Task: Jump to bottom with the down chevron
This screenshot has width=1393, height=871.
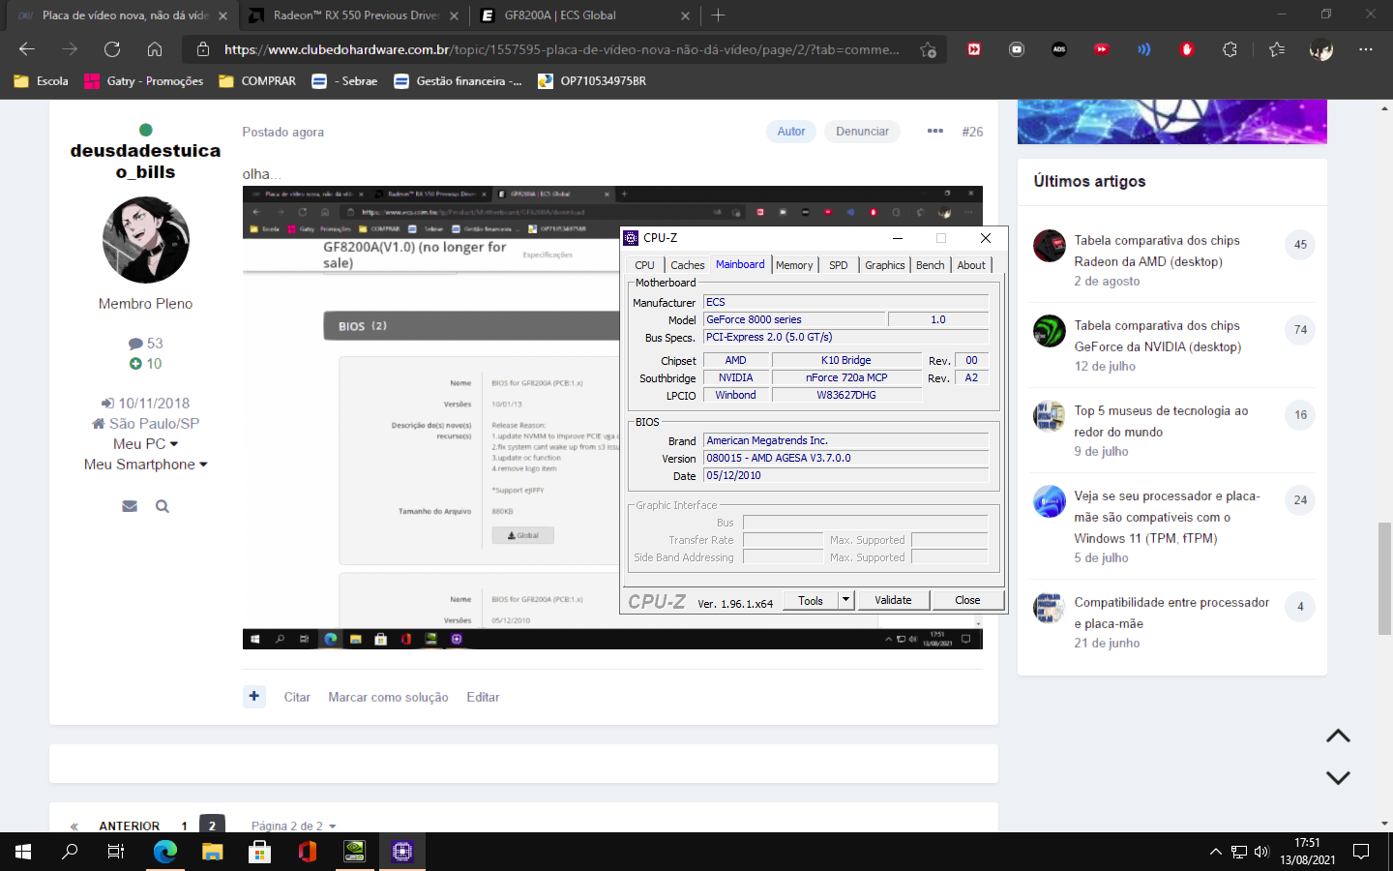Action: tap(1338, 777)
